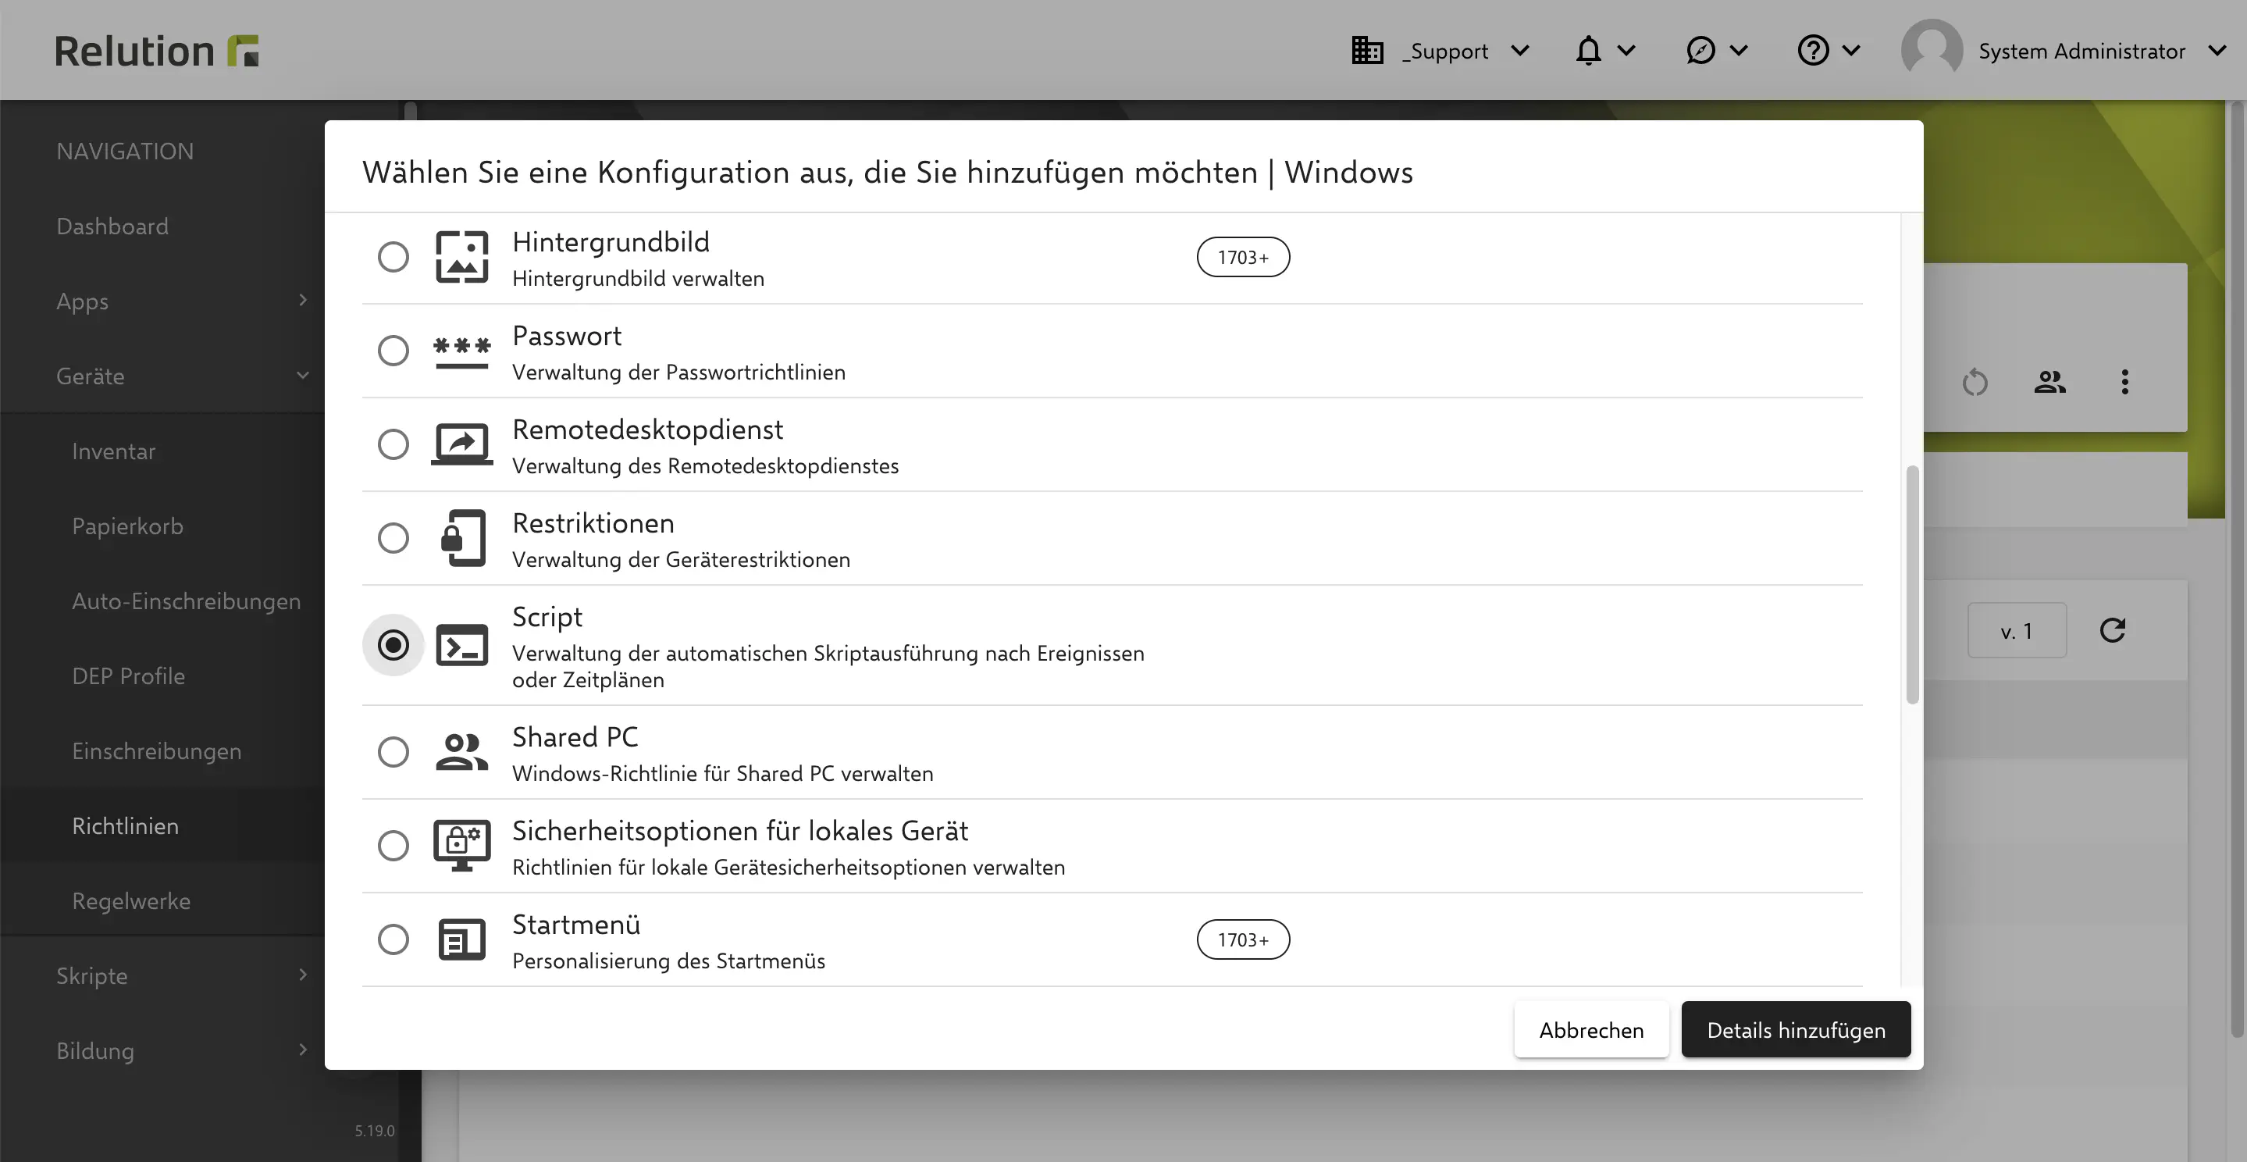Expand the Skripte navigation chevron
The height and width of the screenshot is (1162, 2247).
tap(303, 975)
